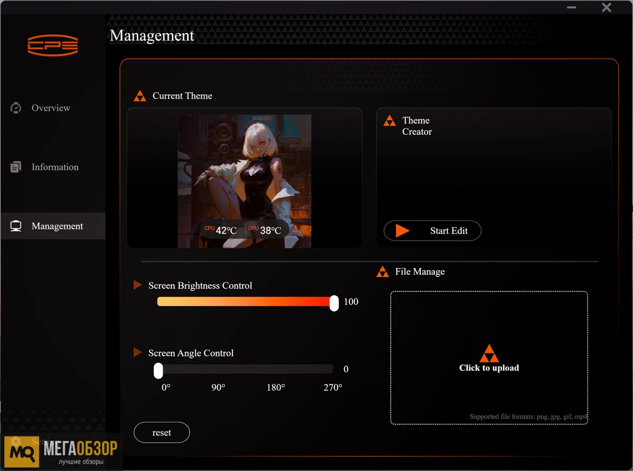
Task: Minimize the application window
Action: click(x=571, y=8)
